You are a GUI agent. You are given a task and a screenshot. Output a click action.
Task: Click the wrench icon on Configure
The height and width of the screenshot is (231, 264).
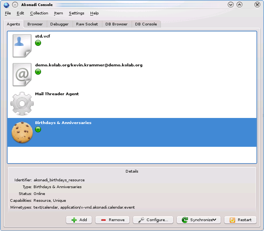tap(141, 220)
